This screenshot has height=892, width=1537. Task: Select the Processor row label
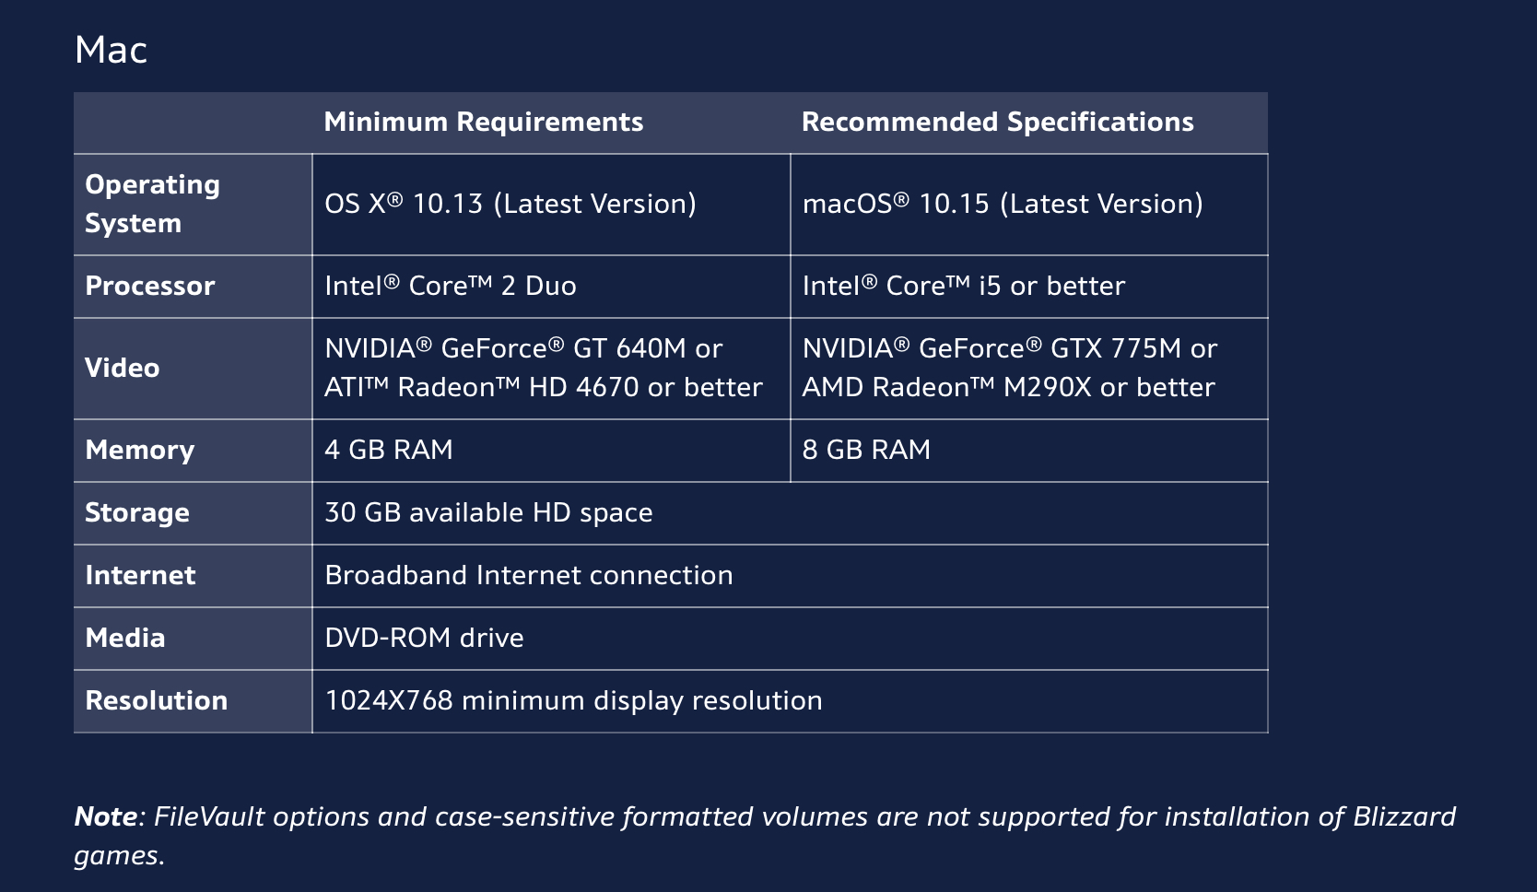coord(149,287)
